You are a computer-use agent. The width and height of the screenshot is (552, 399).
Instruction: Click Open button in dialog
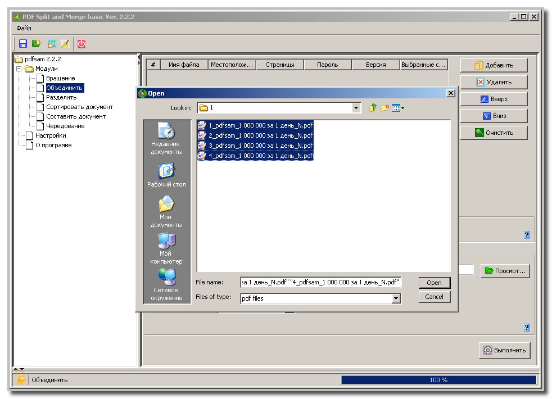point(434,283)
